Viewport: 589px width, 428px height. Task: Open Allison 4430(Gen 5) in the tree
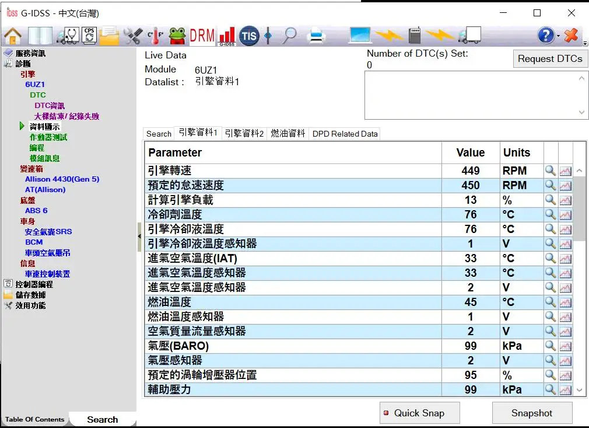62,179
